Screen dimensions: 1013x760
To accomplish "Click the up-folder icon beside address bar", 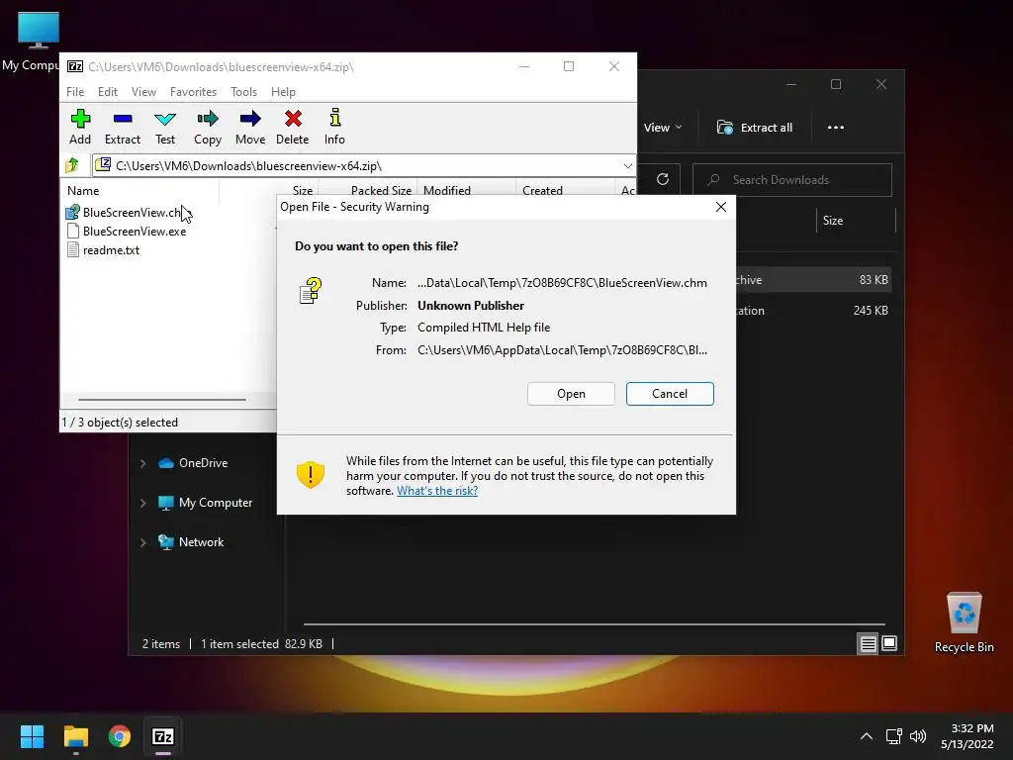I will tap(72, 165).
